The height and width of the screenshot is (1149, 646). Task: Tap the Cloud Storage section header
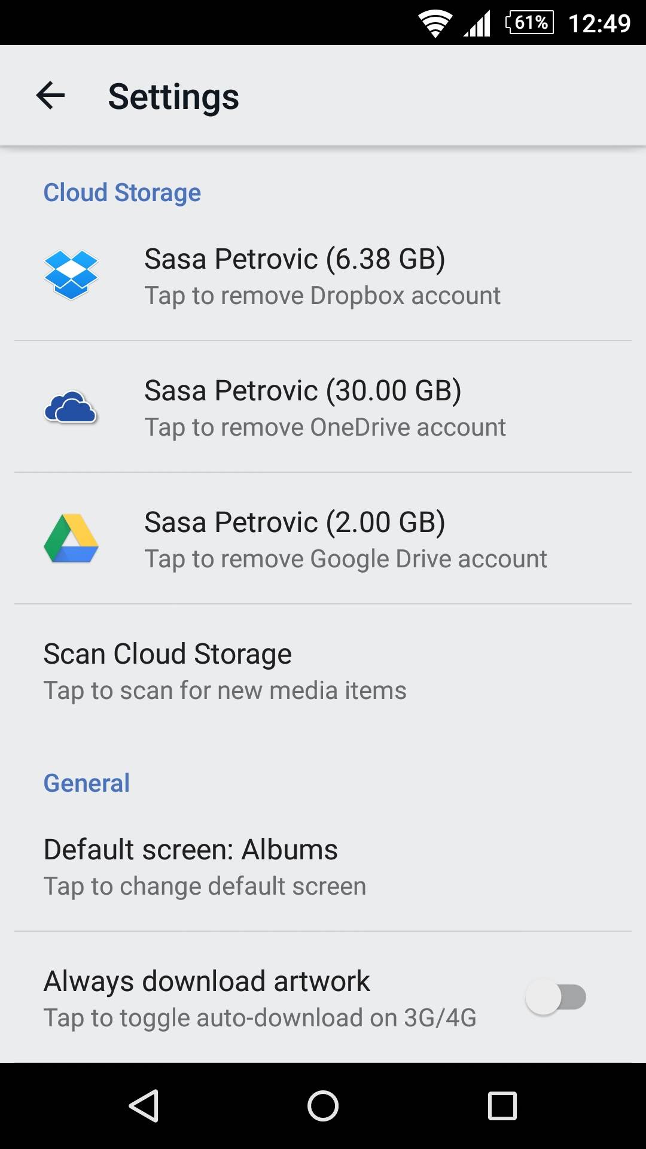(122, 193)
